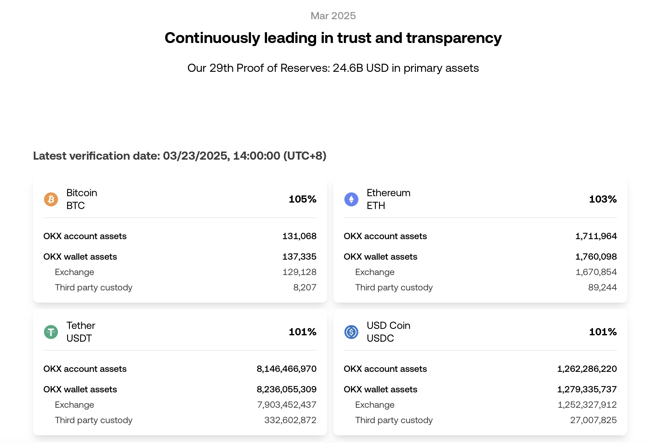Click Bitcoin's OKX wallet assets row label
Image resolution: width=654 pixels, height=443 pixels.
point(80,257)
